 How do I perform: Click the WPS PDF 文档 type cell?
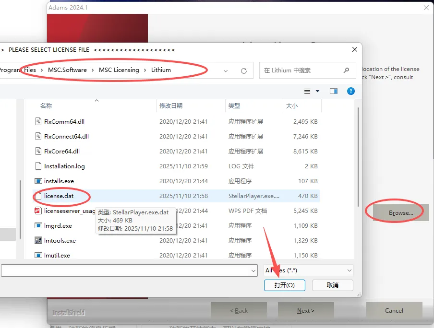(x=248, y=211)
